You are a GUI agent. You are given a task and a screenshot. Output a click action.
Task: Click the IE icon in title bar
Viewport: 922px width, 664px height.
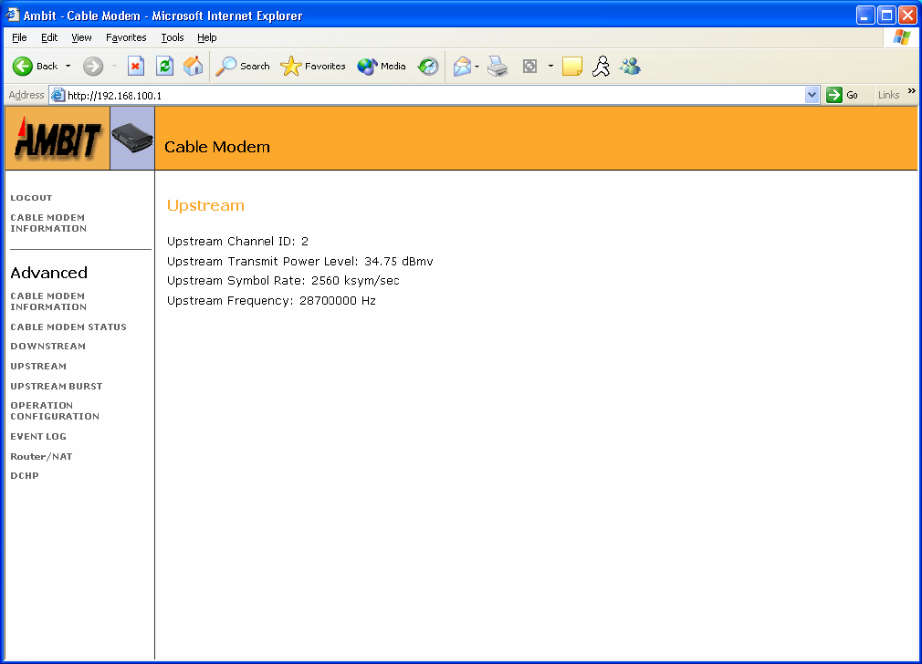pyautogui.click(x=13, y=15)
